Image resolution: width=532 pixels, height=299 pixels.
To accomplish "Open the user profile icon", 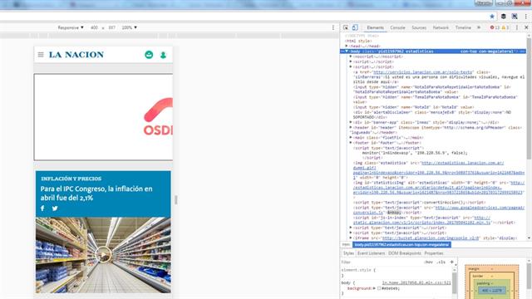I will point(163,55).
